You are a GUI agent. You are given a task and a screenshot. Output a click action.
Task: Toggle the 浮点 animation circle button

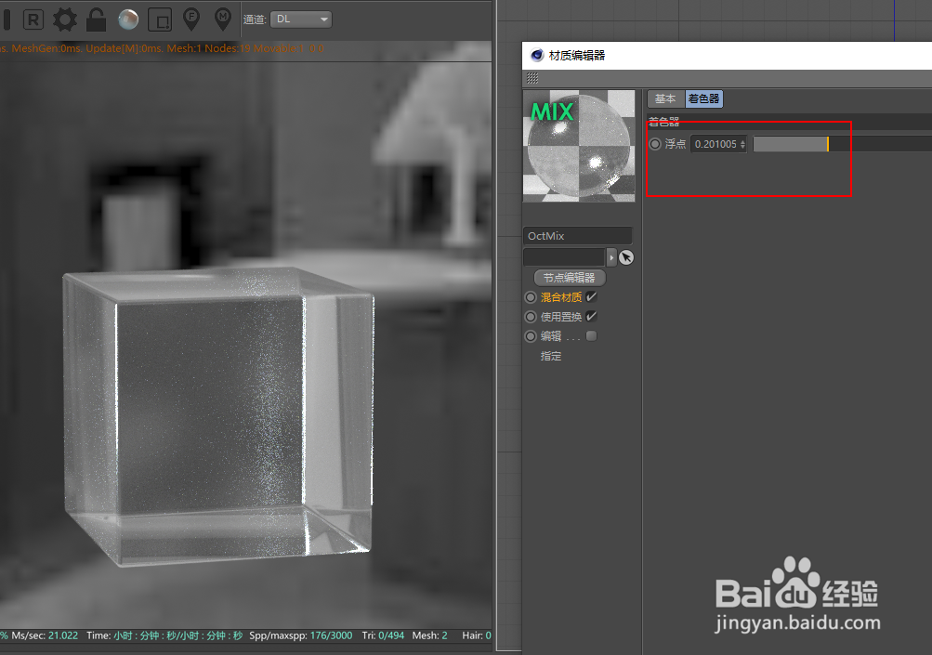click(655, 144)
